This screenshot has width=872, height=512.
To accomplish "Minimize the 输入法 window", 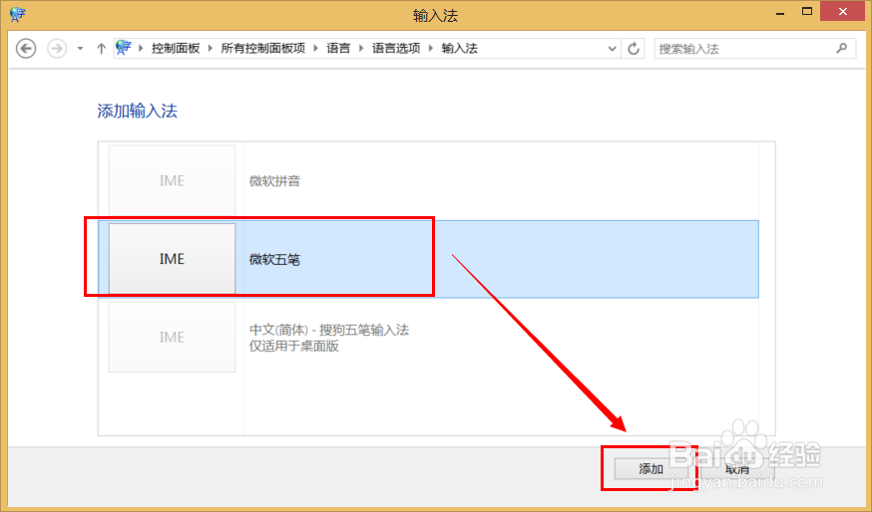I will pyautogui.click(x=780, y=12).
